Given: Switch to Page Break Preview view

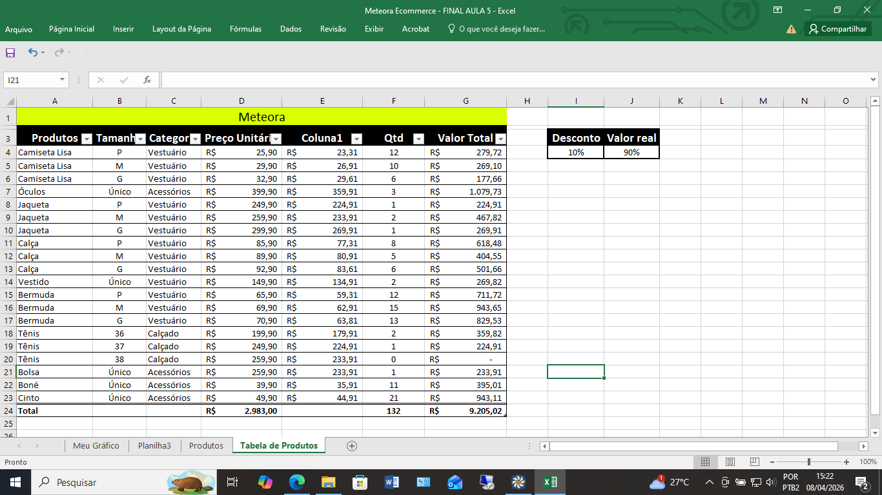Looking at the screenshot, I should 755,462.
